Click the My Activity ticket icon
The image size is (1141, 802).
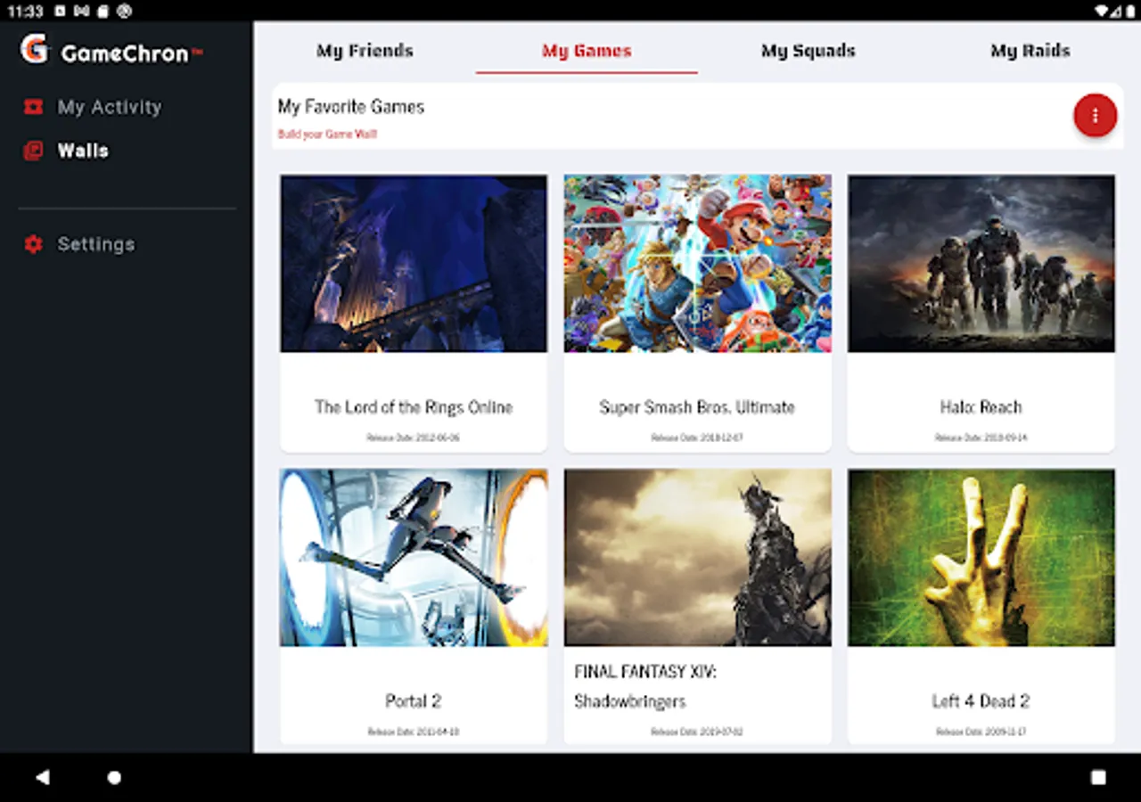[33, 107]
